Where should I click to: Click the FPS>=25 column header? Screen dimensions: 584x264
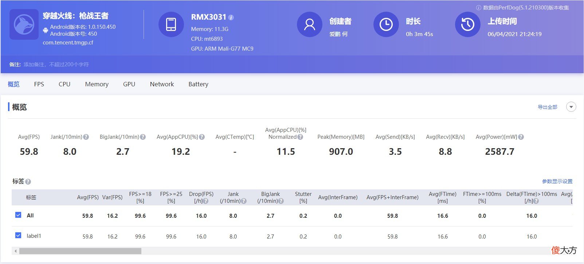coord(171,197)
